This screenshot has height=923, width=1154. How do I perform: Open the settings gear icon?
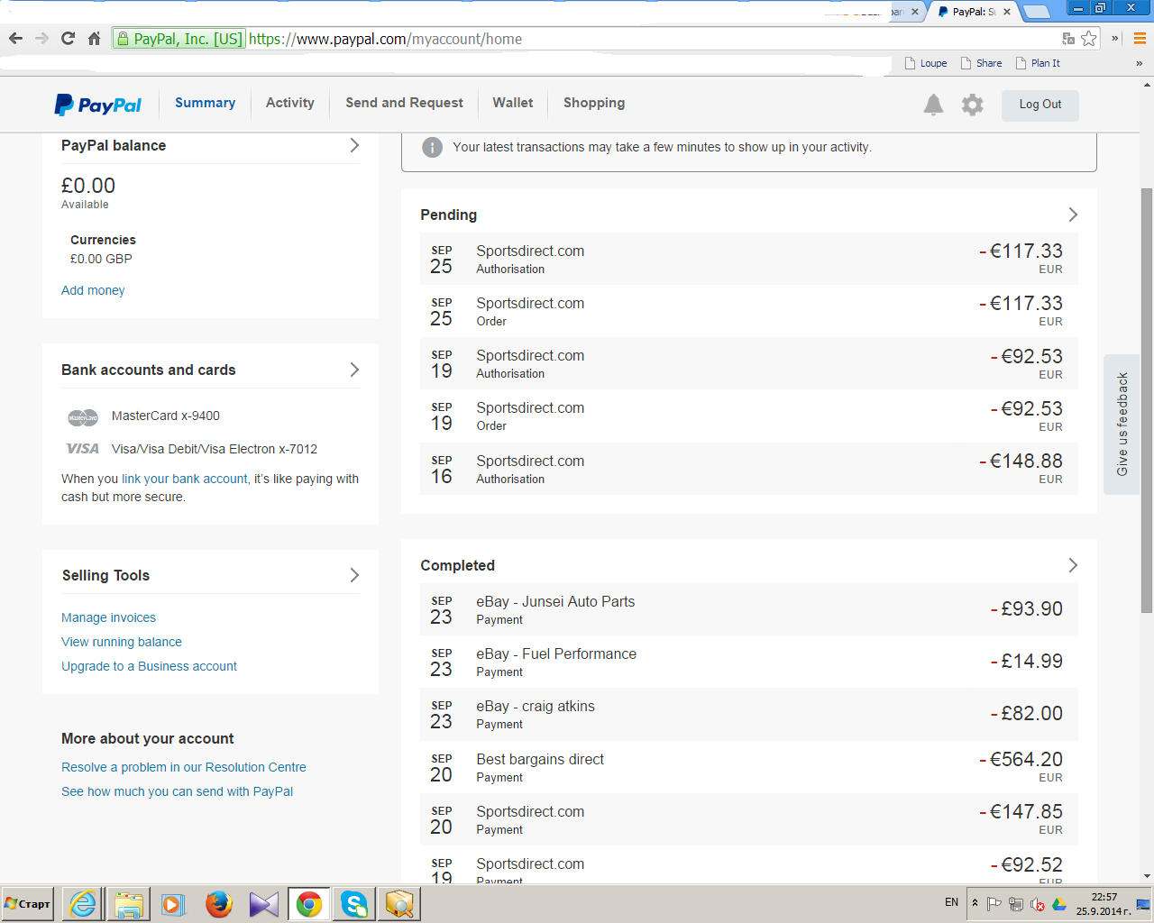972,105
